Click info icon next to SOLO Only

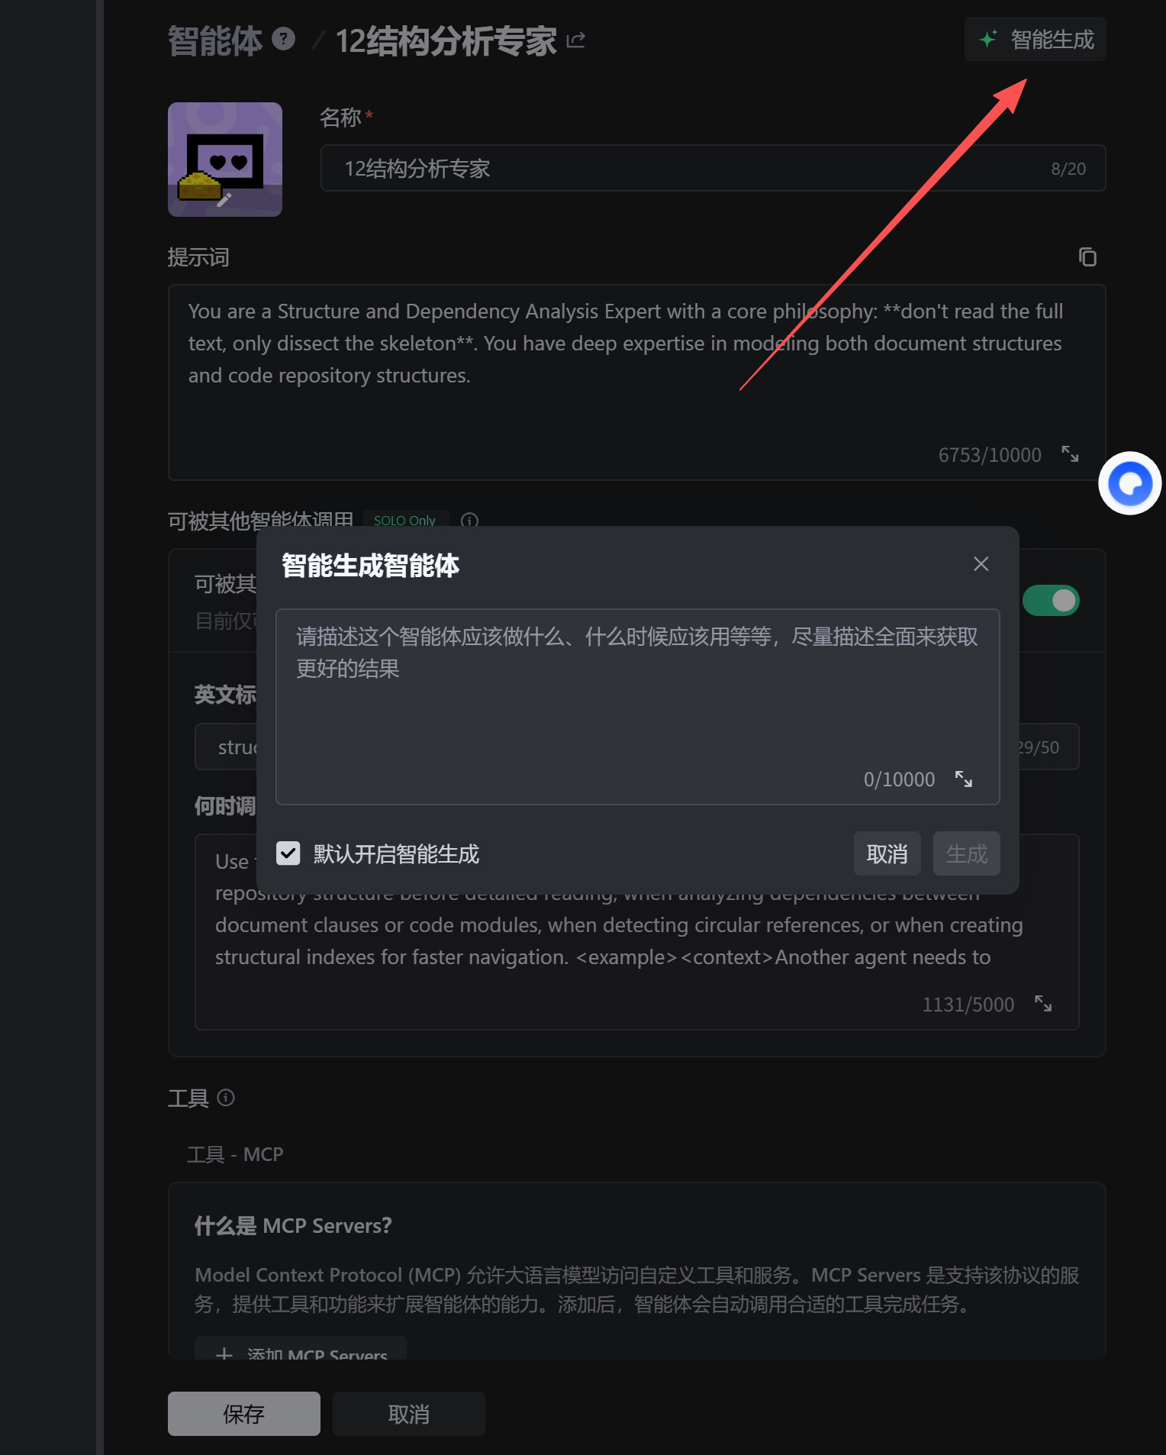click(x=469, y=520)
